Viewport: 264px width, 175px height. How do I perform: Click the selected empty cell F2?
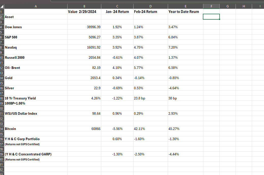tap(211, 17)
